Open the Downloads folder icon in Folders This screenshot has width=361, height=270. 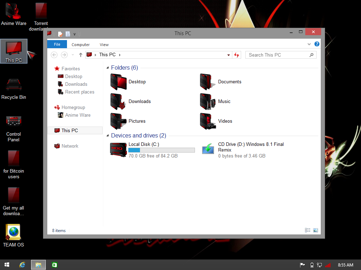coord(118,102)
